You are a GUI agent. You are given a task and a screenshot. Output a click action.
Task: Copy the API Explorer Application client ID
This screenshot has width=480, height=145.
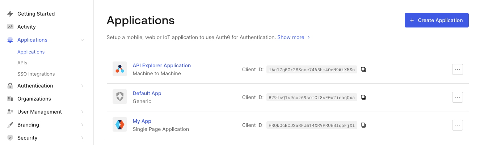(363, 69)
